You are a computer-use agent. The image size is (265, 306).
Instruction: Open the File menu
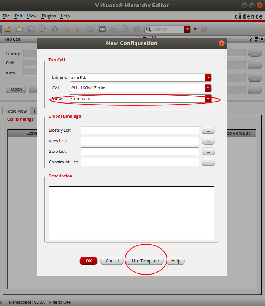6,16
